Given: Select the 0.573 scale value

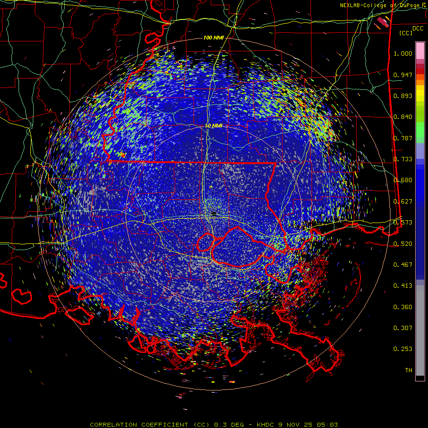Looking at the screenshot, I should [x=403, y=223].
